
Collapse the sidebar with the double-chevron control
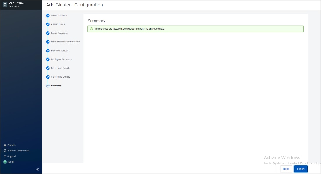(x=37, y=169)
